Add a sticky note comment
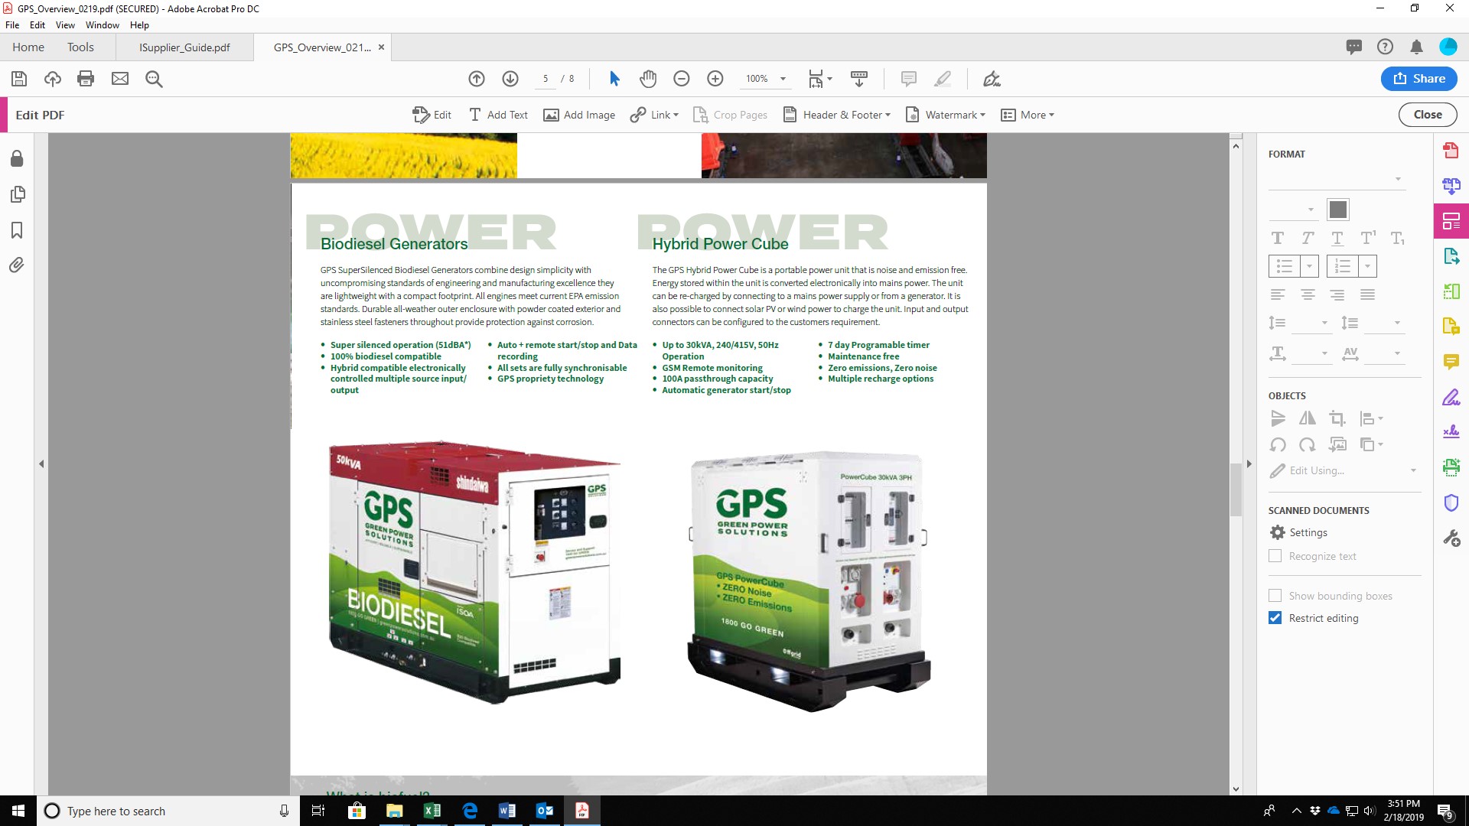The height and width of the screenshot is (826, 1469). tap(909, 79)
